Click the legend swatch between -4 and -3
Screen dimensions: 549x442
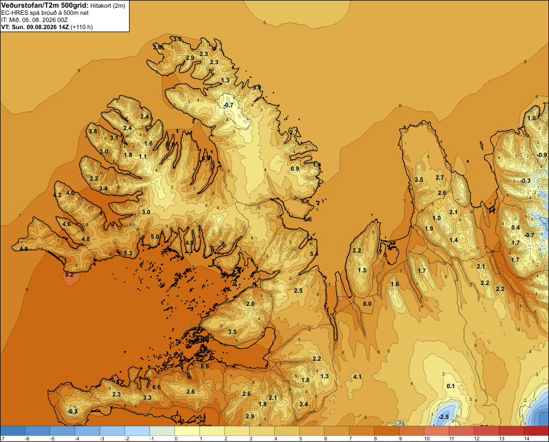coord(87,431)
